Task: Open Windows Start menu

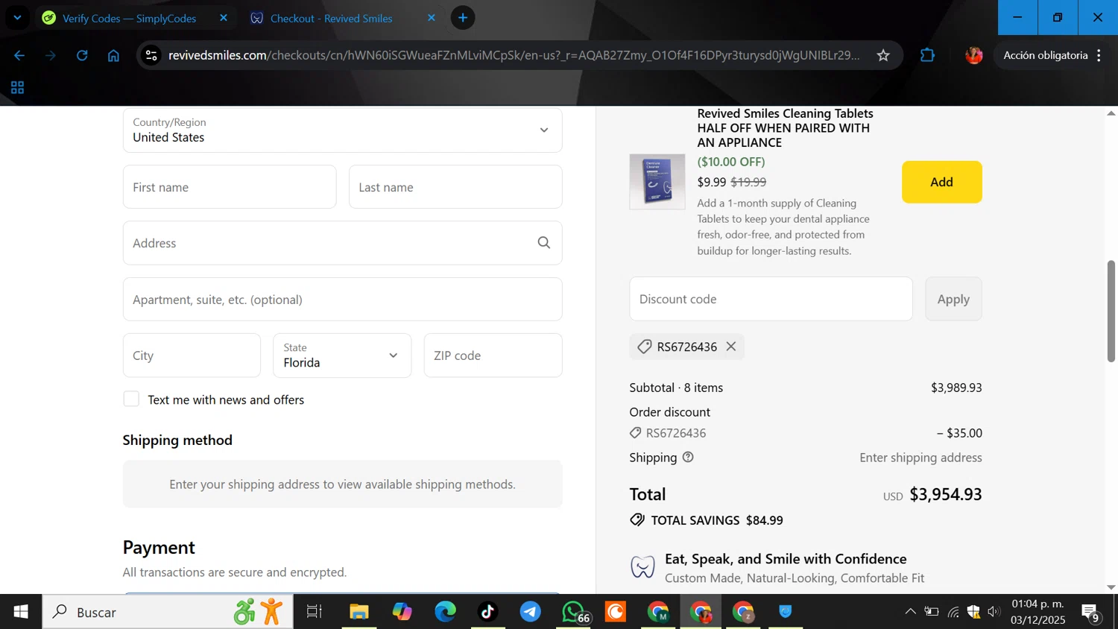Action: click(x=21, y=612)
